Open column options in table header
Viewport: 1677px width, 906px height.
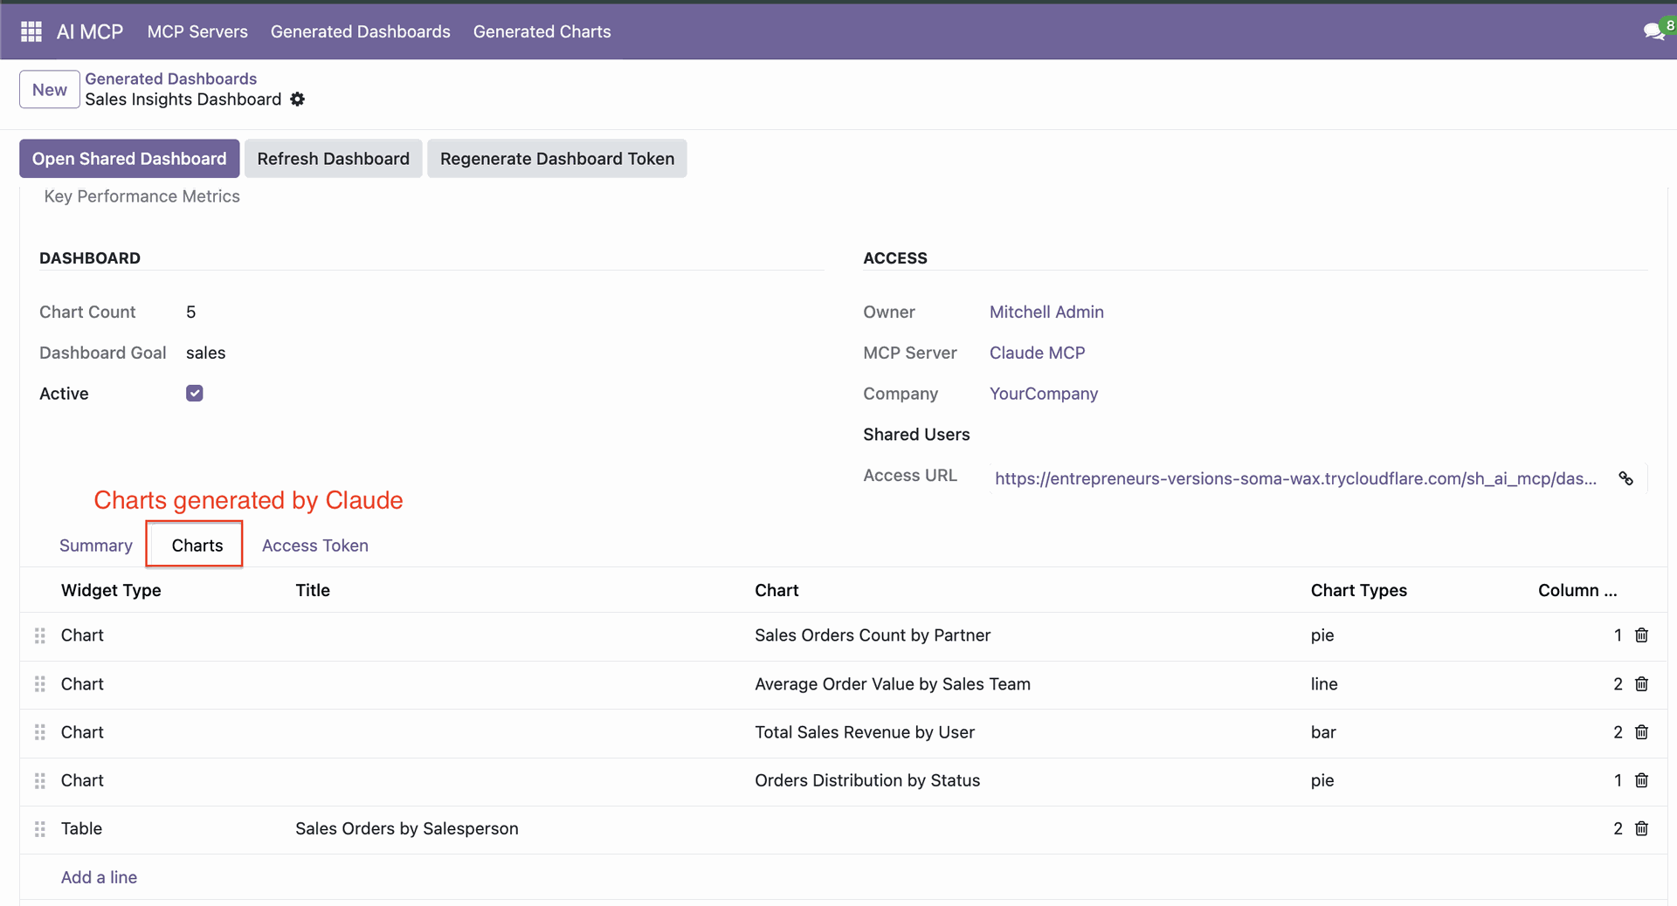(x=1577, y=590)
